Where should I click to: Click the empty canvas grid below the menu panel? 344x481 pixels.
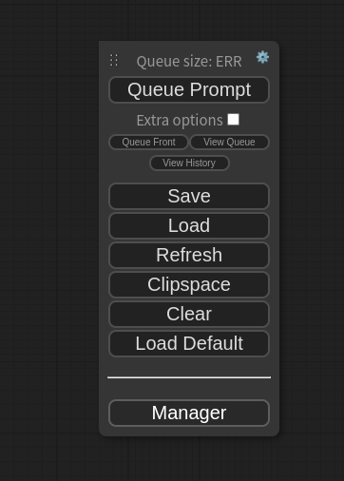point(189,458)
